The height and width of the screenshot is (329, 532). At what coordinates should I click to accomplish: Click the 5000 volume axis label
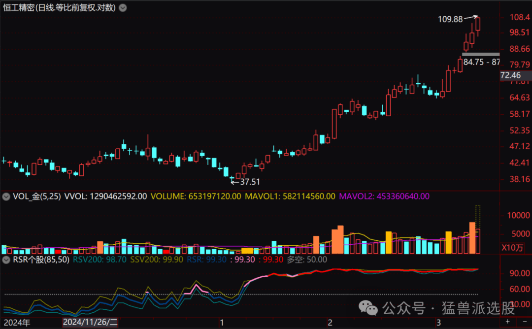pyautogui.click(x=521, y=234)
